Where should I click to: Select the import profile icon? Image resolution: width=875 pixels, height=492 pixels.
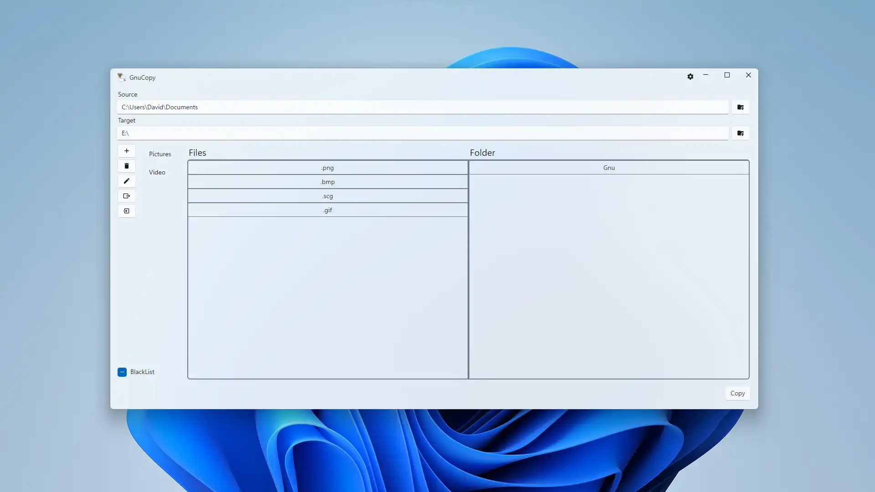[126, 210]
